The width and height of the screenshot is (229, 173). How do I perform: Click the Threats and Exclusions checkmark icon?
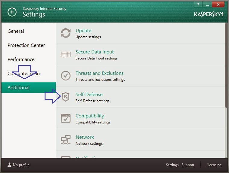click(x=66, y=76)
